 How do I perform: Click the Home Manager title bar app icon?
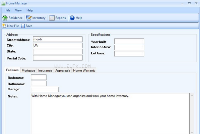pyautogui.click(x=3, y=3)
